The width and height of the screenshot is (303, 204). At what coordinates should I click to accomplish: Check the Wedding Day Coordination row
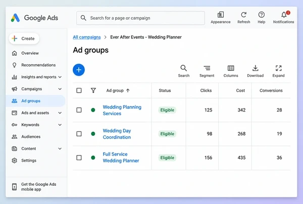point(79,134)
